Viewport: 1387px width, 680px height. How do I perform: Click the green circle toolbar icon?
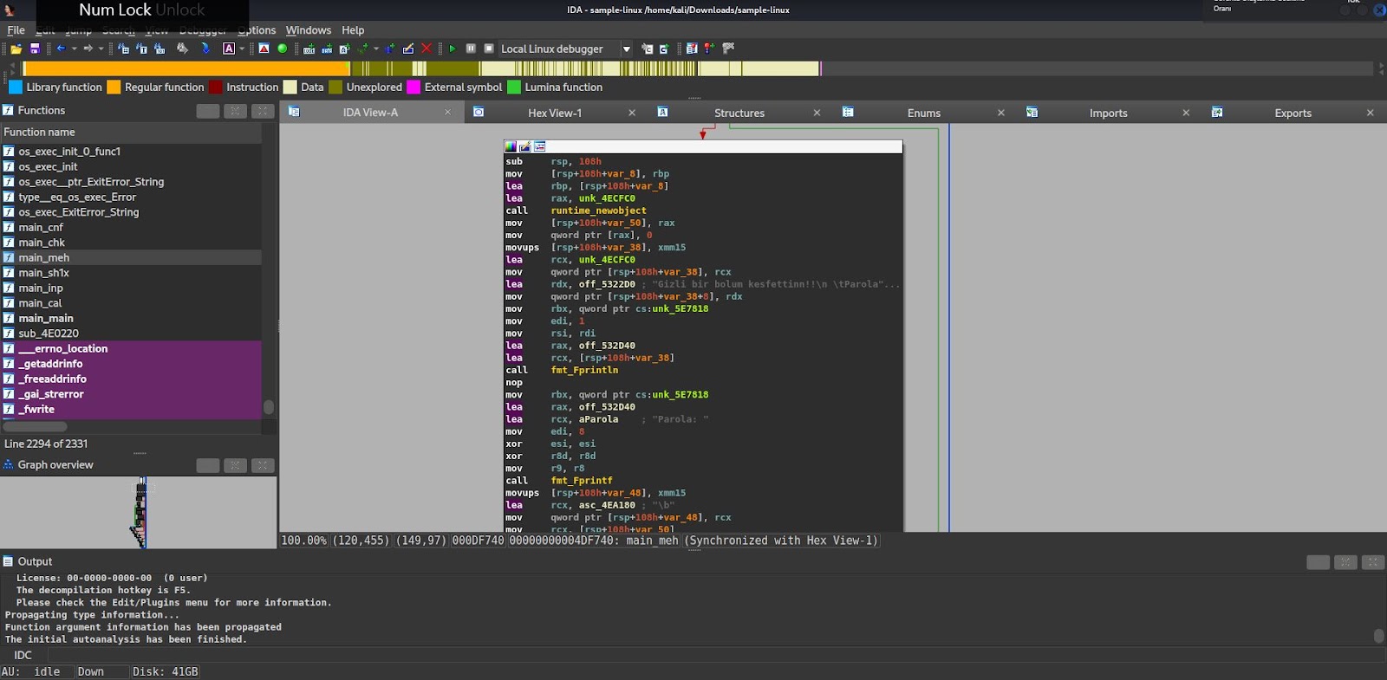282,49
